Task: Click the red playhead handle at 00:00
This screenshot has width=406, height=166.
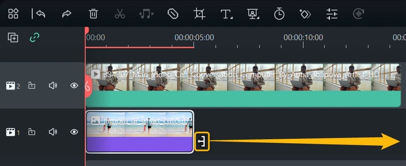Action: tap(87, 30)
